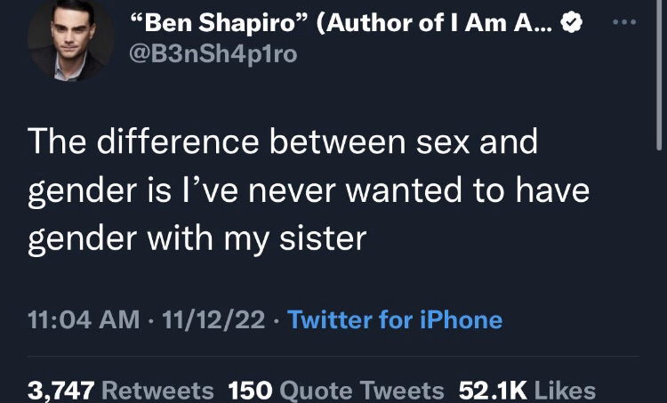
Task: Open the author's profile picture
Action: tap(70, 41)
